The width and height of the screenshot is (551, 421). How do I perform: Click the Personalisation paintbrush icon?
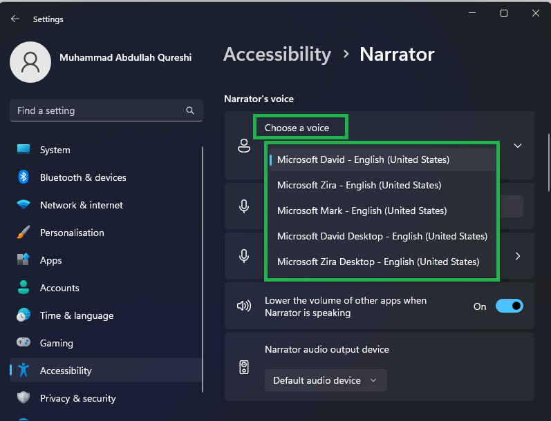tap(24, 233)
